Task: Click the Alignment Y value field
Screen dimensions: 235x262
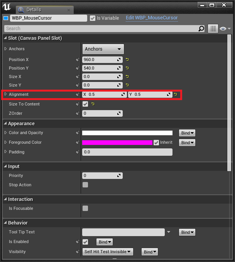Action: (x=150, y=94)
